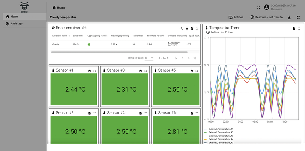Toggle External_Temperature_#2 legend series
The image size is (305, 151).
219,132
